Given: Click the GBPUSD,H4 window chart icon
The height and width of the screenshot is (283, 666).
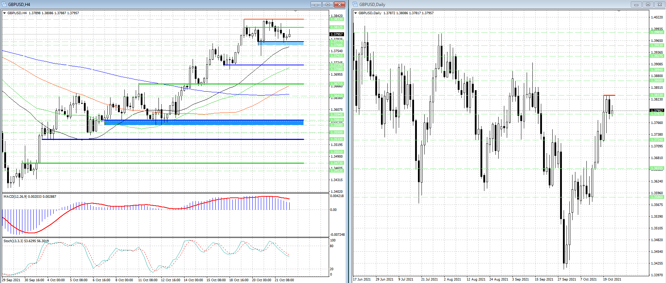Looking at the screenshot, I should point(4,4).
